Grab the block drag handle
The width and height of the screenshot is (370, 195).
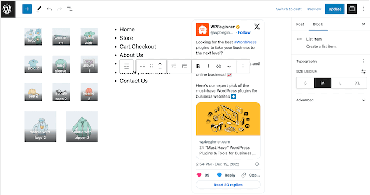(x=151, y=66)
